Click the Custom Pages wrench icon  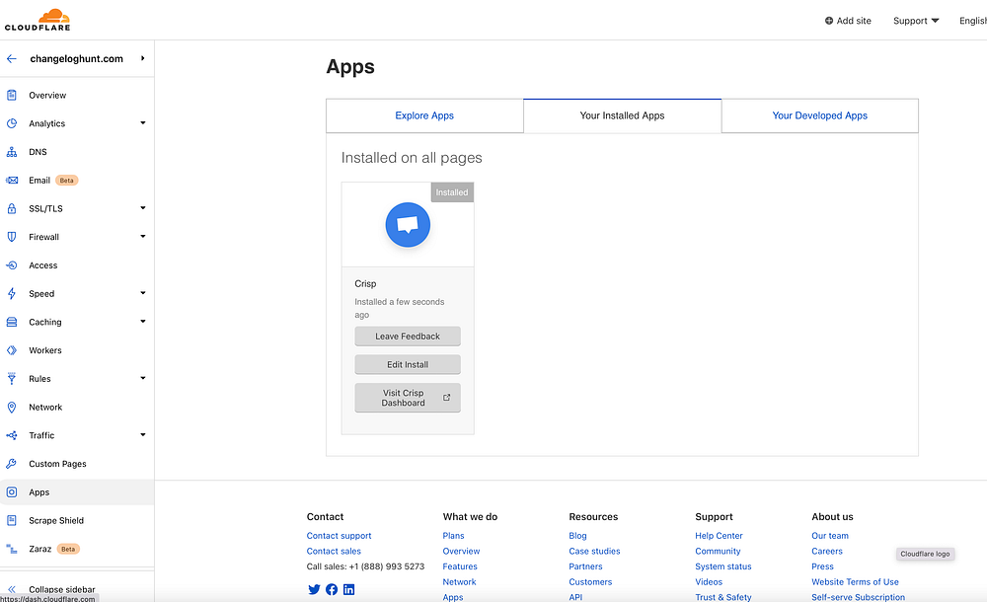pyautogui.click(x=11, y=464)
